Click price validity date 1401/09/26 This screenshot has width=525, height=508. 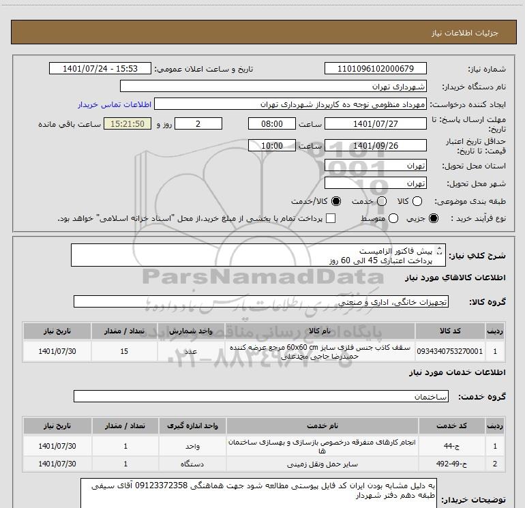click(375, 145)
